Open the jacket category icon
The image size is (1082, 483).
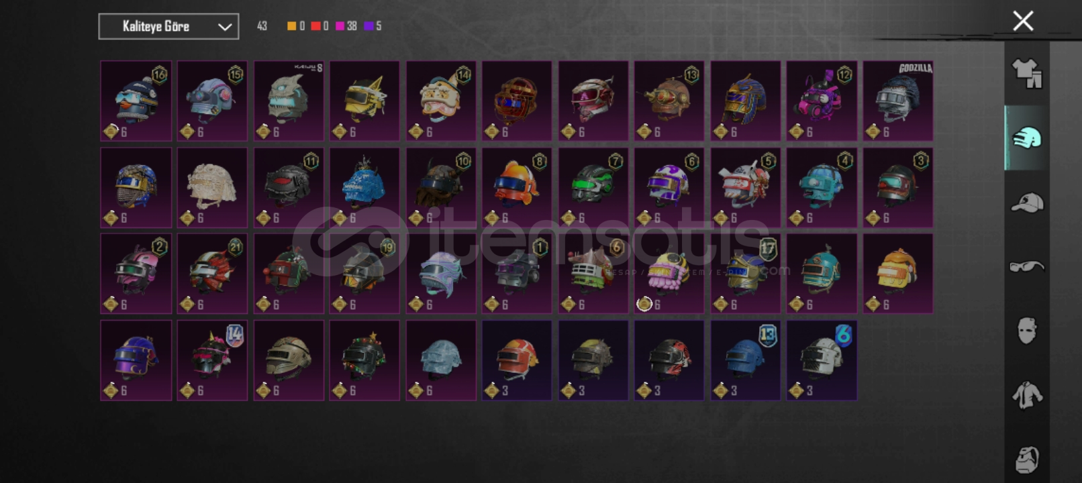click(x=1027, y=394)
